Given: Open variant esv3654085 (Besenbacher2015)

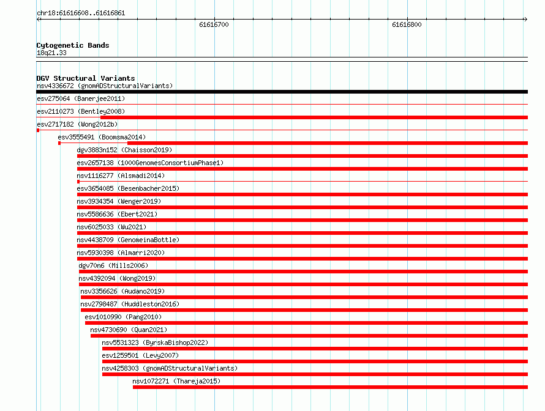Looking at the screenshot, I should click(128, 188).
